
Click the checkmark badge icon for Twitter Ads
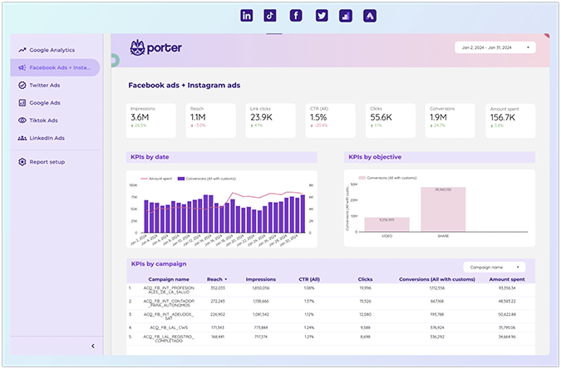point(22,85)
